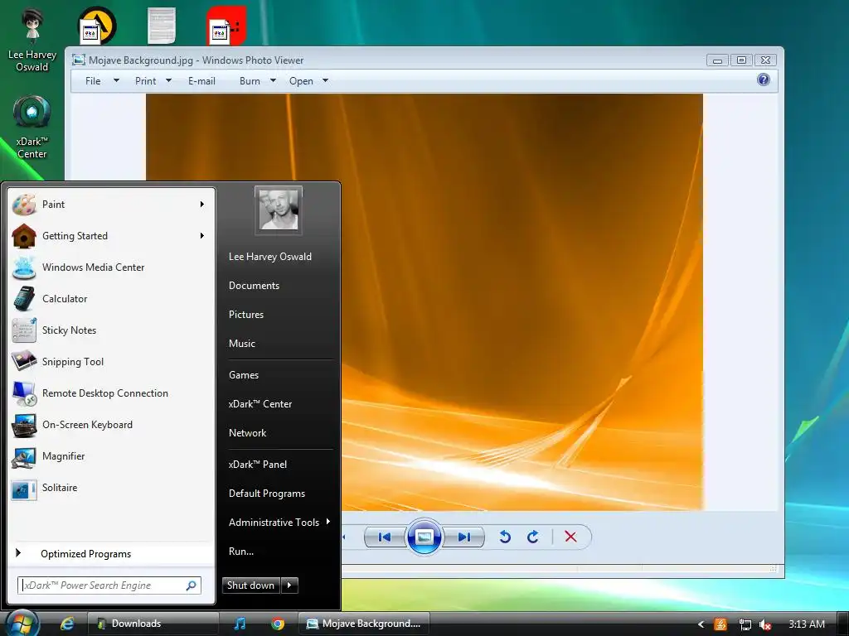Open xDark Center desktop icon

32,128
